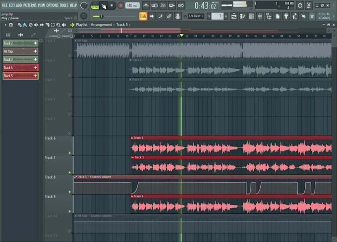Toggle the countdown before recording icon
The width and height of the screenshot is (337, 242).
[x=163, y=5]
